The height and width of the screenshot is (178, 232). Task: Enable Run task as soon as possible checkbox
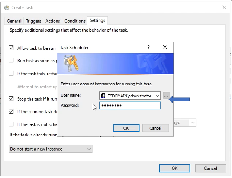pos(11,60)
